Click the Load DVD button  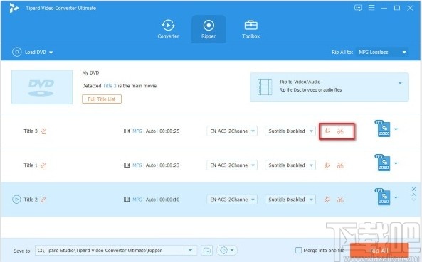tap(32, 52)
